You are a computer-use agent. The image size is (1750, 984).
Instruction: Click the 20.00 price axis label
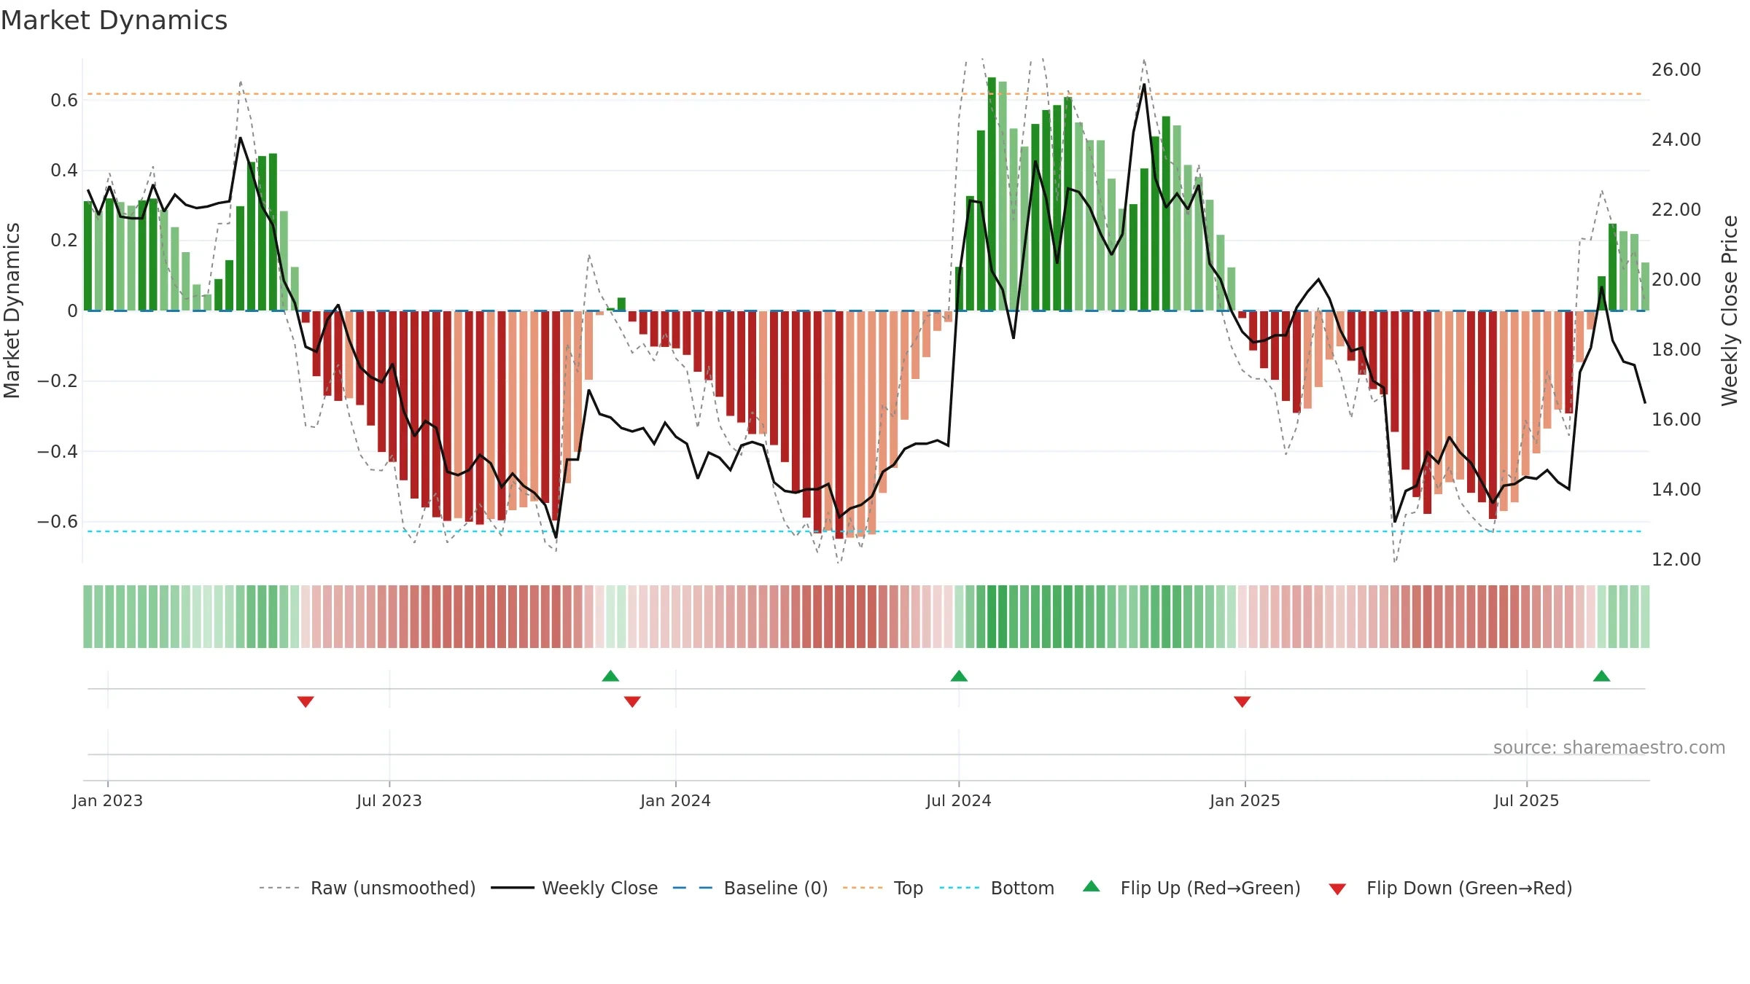click(x=1676, y=280)
